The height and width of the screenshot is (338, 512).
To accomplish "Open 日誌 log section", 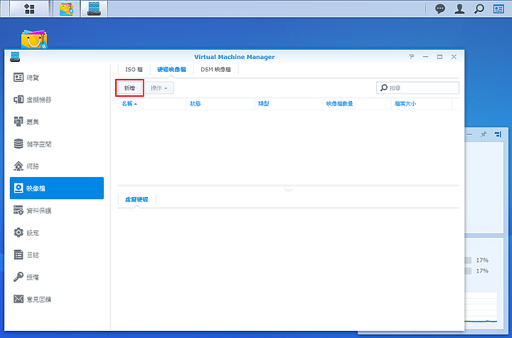I will 57,255.
